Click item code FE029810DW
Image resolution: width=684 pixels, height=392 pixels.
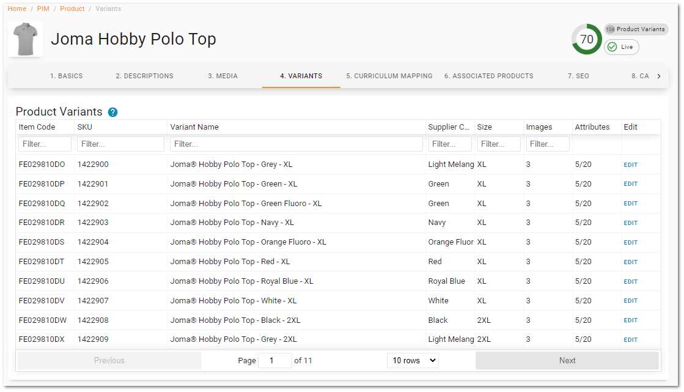coord(43,320)
